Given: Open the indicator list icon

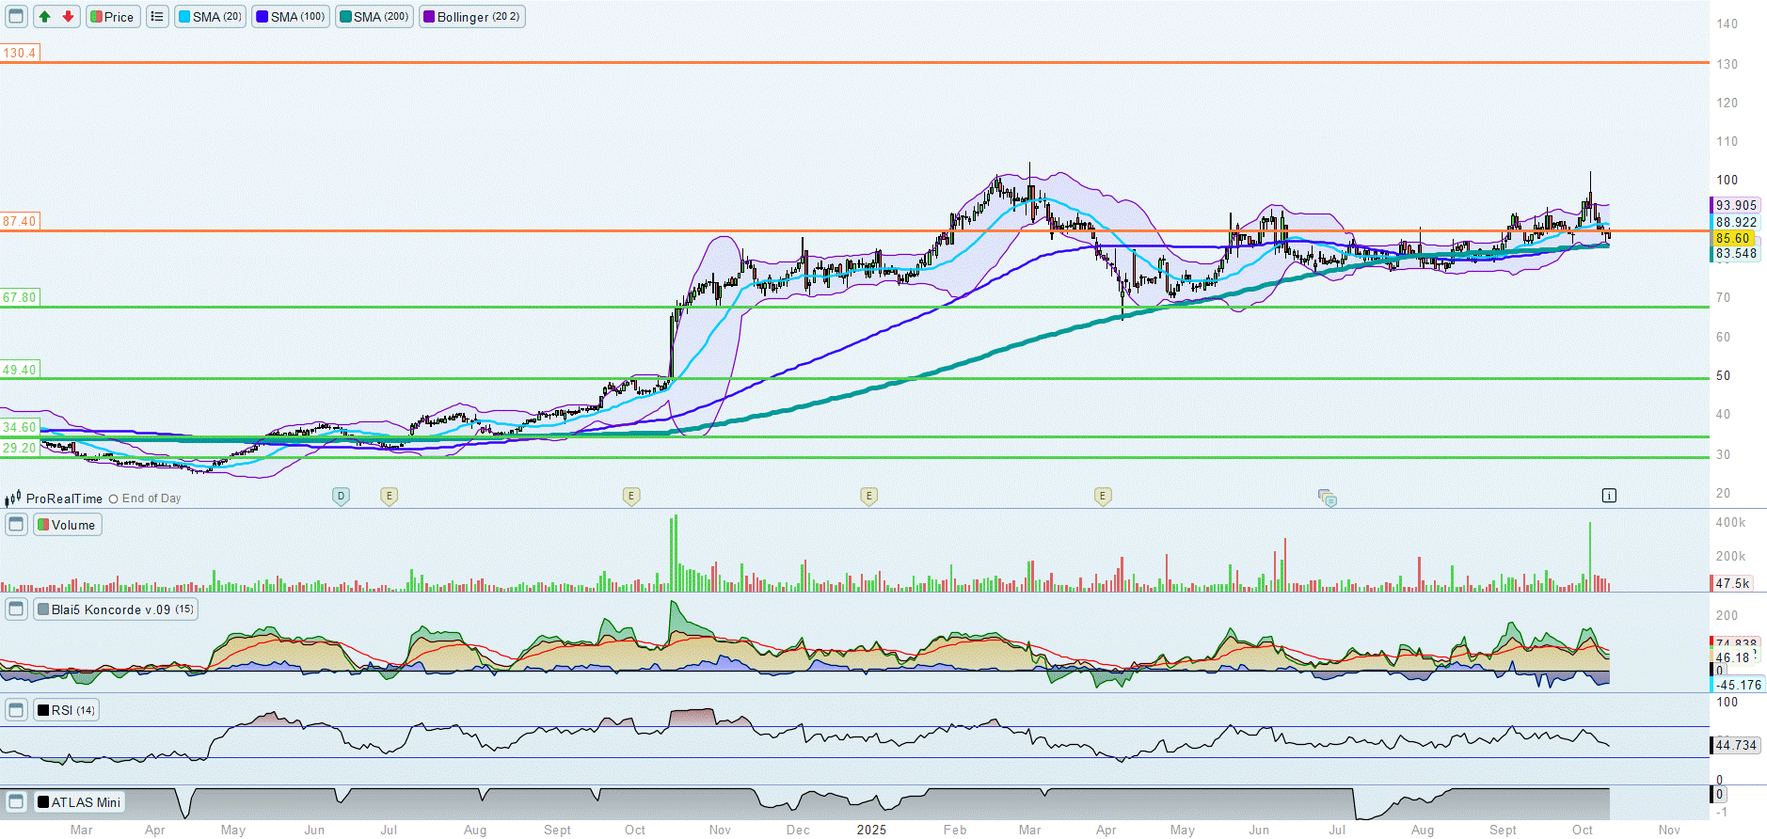Looking at the screenshot, I should (x=157, y=17).
